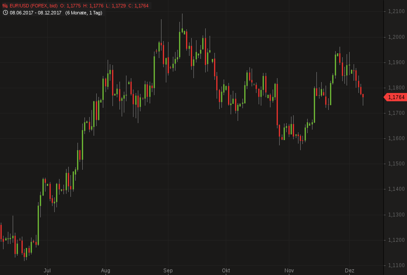Click the red 1,1764 current price marker
Screen dimensions: 407x275
(x=396, y=97)
